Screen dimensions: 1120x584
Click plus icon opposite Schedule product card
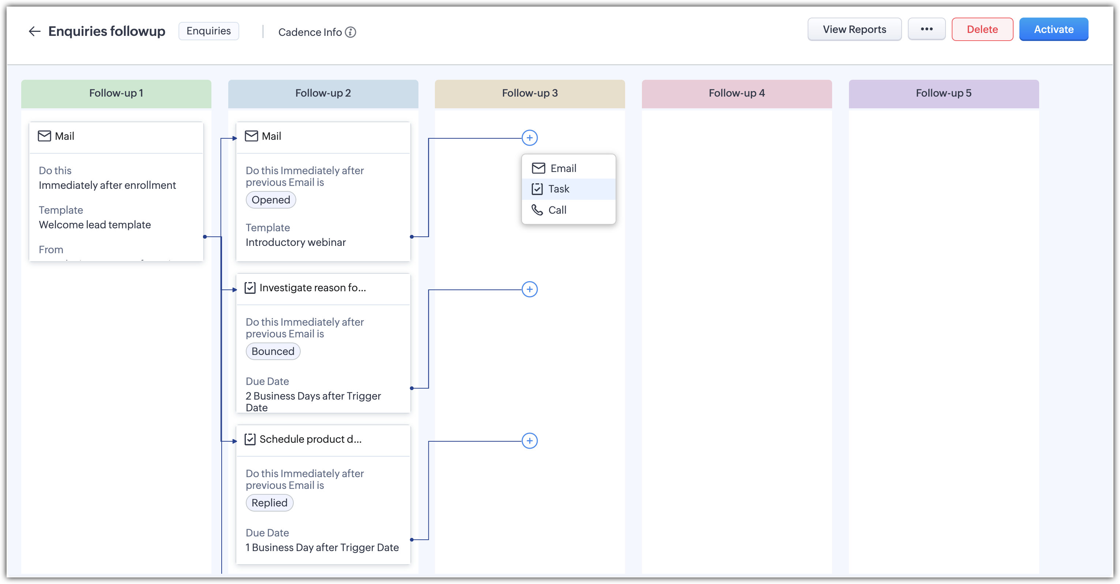[530, 441]
